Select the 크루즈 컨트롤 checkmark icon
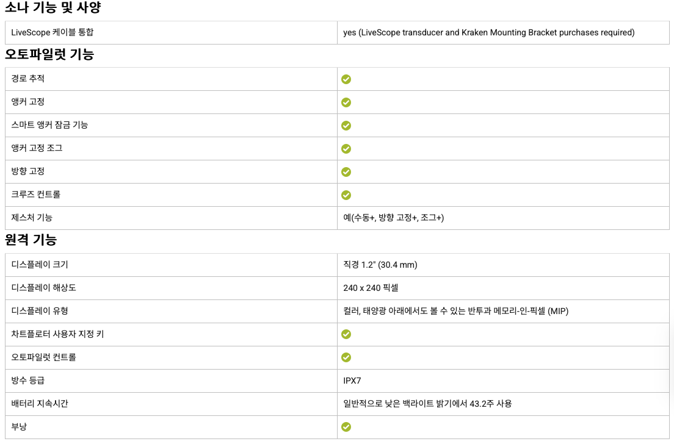This screenshot has width=674, height=444. tap(346, 195)
